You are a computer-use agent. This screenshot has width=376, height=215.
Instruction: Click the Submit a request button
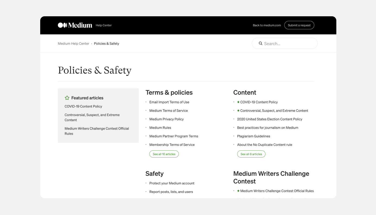tap(299, 25)
